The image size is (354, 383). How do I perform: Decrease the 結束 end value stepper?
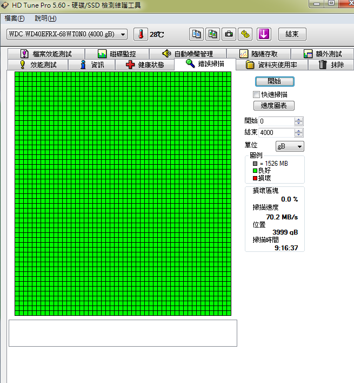(298, 135)
